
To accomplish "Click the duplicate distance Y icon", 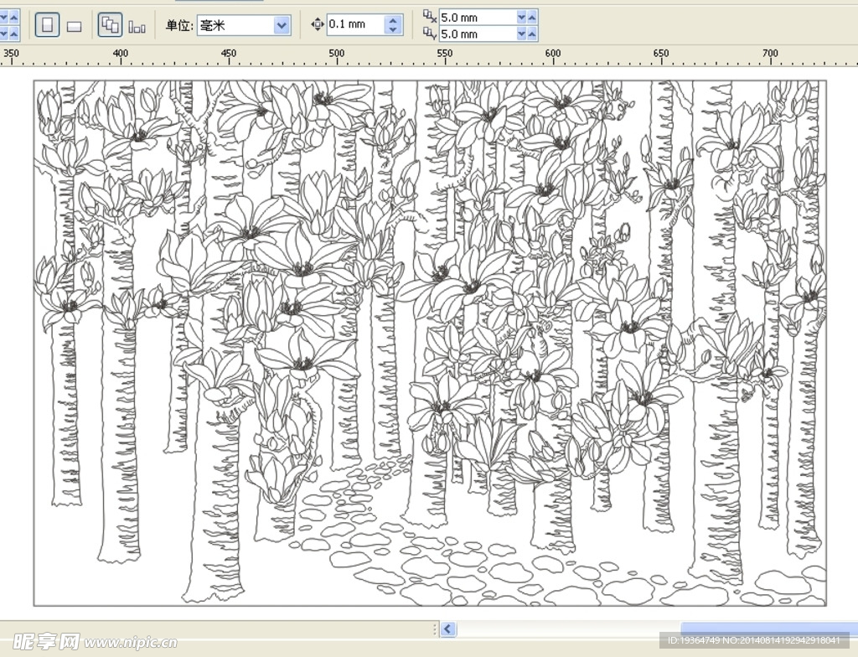I will (x=429, y=34).
